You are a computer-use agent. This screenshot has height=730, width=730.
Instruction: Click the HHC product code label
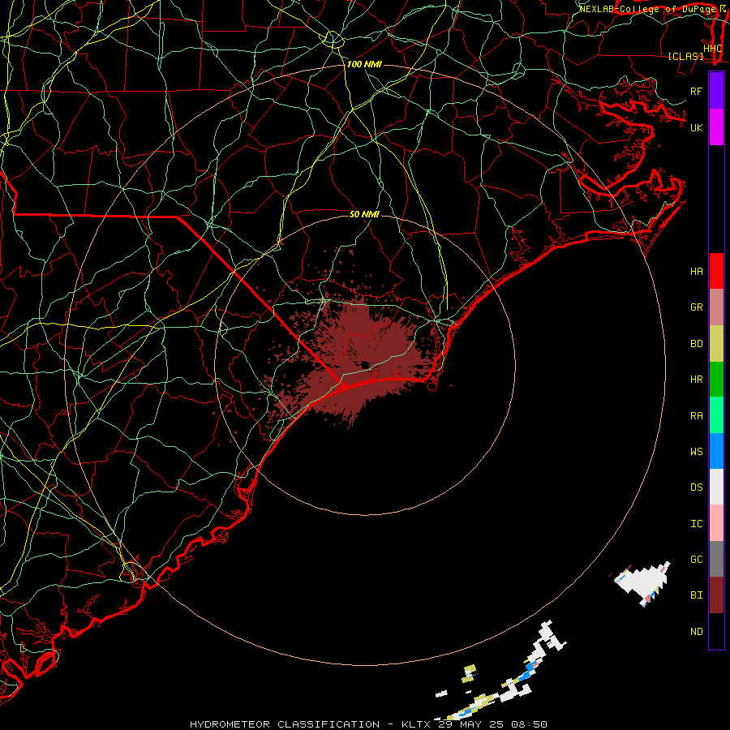coord(713,49)
